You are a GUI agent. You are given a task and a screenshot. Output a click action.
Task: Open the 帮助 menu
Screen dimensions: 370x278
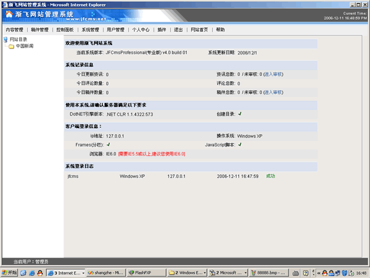coord(220,30)
